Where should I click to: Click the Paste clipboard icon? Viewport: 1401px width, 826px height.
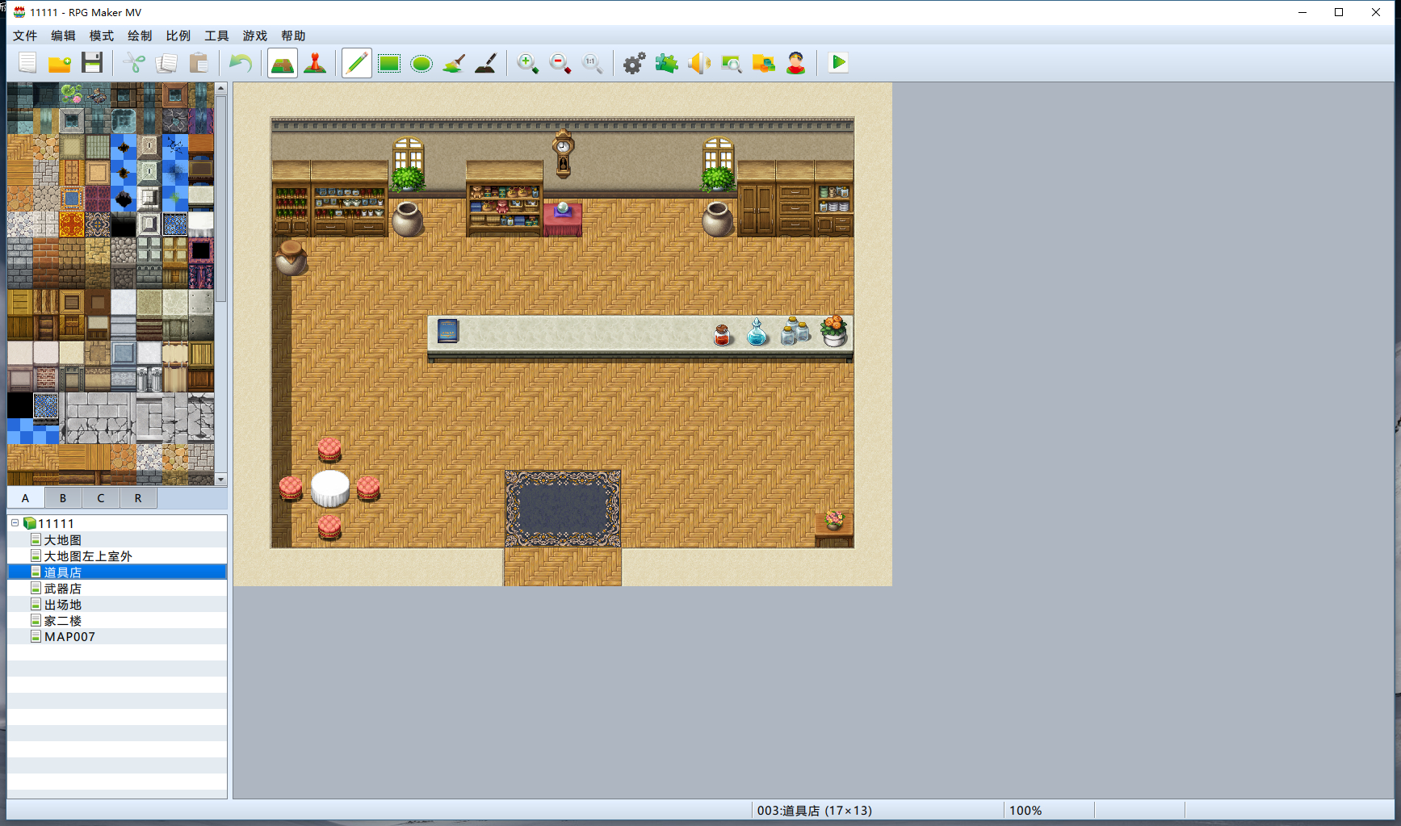point(199,63)
